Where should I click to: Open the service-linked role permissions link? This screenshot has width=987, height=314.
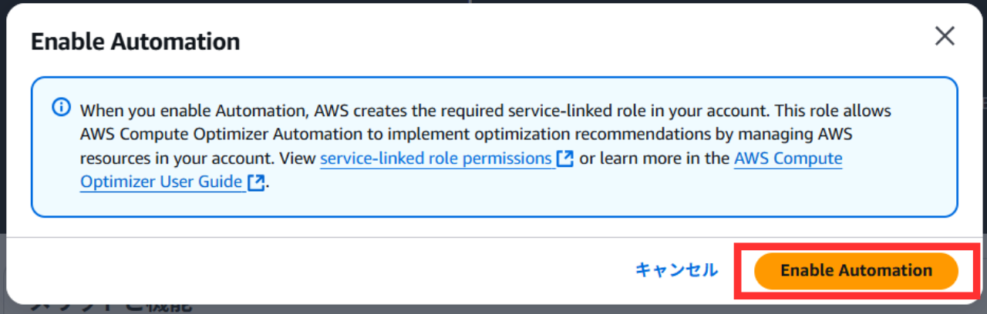coord(436,159)
